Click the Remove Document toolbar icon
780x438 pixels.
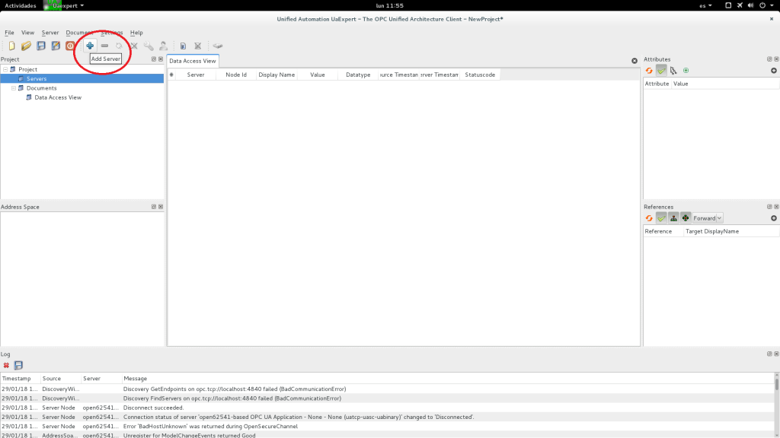tap(198, 46)
